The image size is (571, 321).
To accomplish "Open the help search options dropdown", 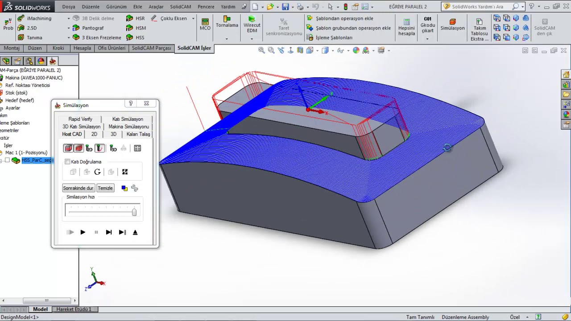I will point(524,7).
